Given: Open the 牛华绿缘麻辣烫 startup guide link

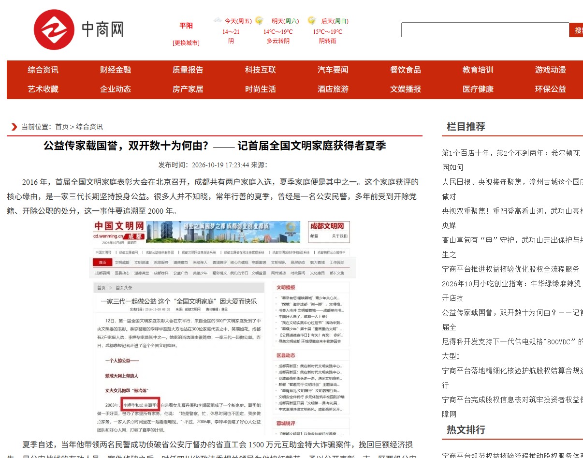Looking at the screenshot, I should coord(512,291).
